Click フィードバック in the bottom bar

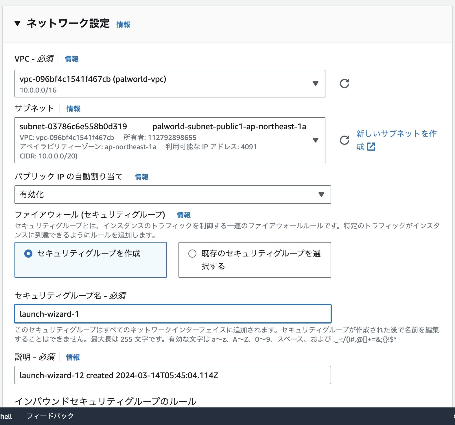[50, 416]
